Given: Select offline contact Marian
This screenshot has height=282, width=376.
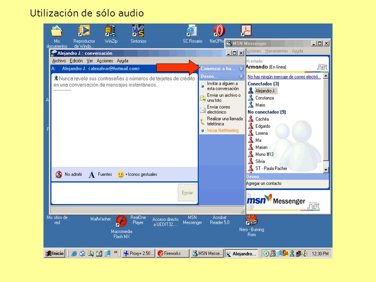Looking at the screenshot, I should click(261, 147).
